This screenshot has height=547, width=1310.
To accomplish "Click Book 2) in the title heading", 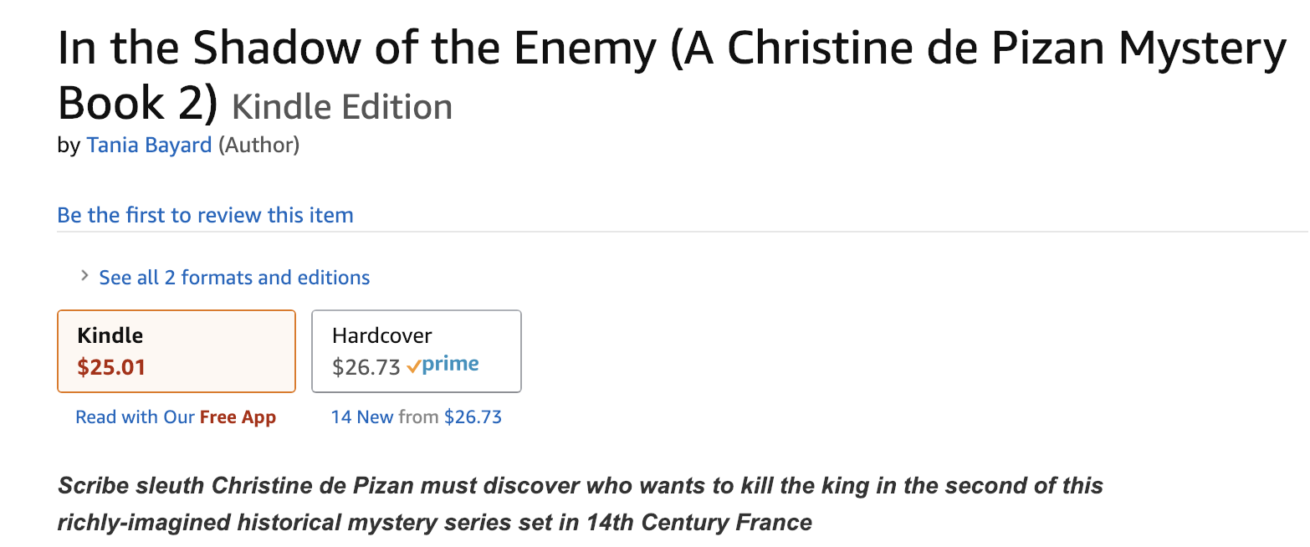I will tap(137, 104).
